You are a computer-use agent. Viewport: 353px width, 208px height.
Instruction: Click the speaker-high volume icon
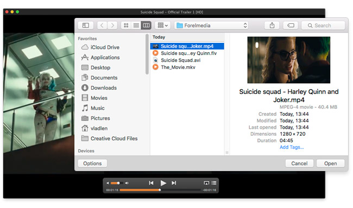pyautogui.click(x=127, y=183)
